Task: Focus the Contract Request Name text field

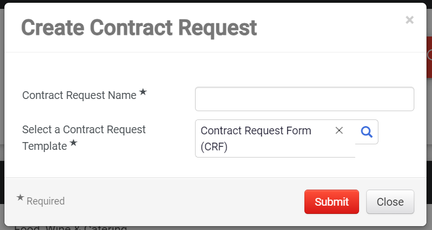Action: click(x=304, y=99)
